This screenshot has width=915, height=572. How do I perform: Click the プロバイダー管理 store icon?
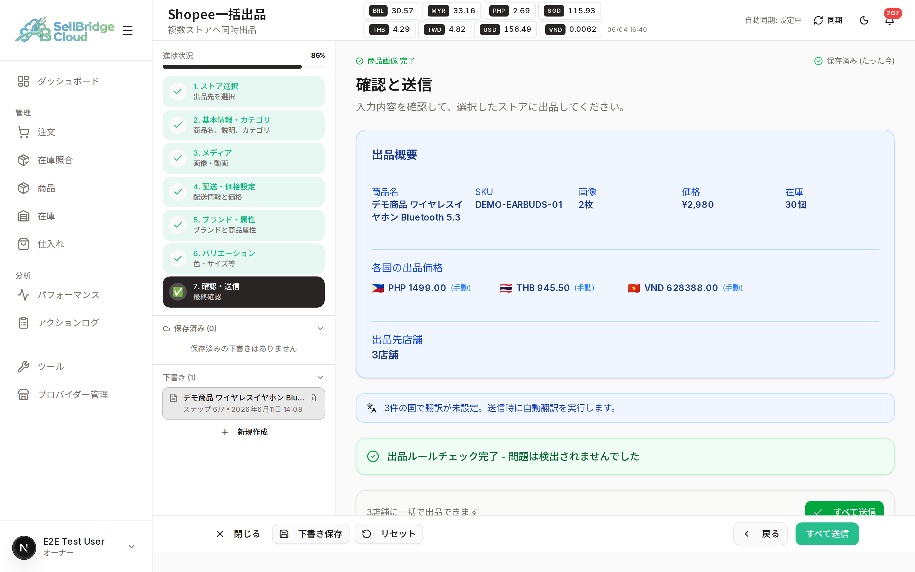[24, 395]
